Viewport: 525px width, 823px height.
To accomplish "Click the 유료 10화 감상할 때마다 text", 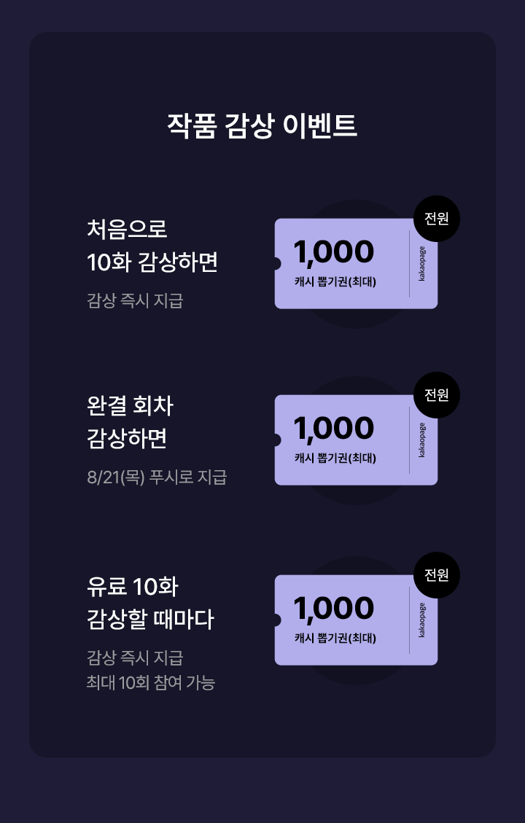I will [151, 602].
